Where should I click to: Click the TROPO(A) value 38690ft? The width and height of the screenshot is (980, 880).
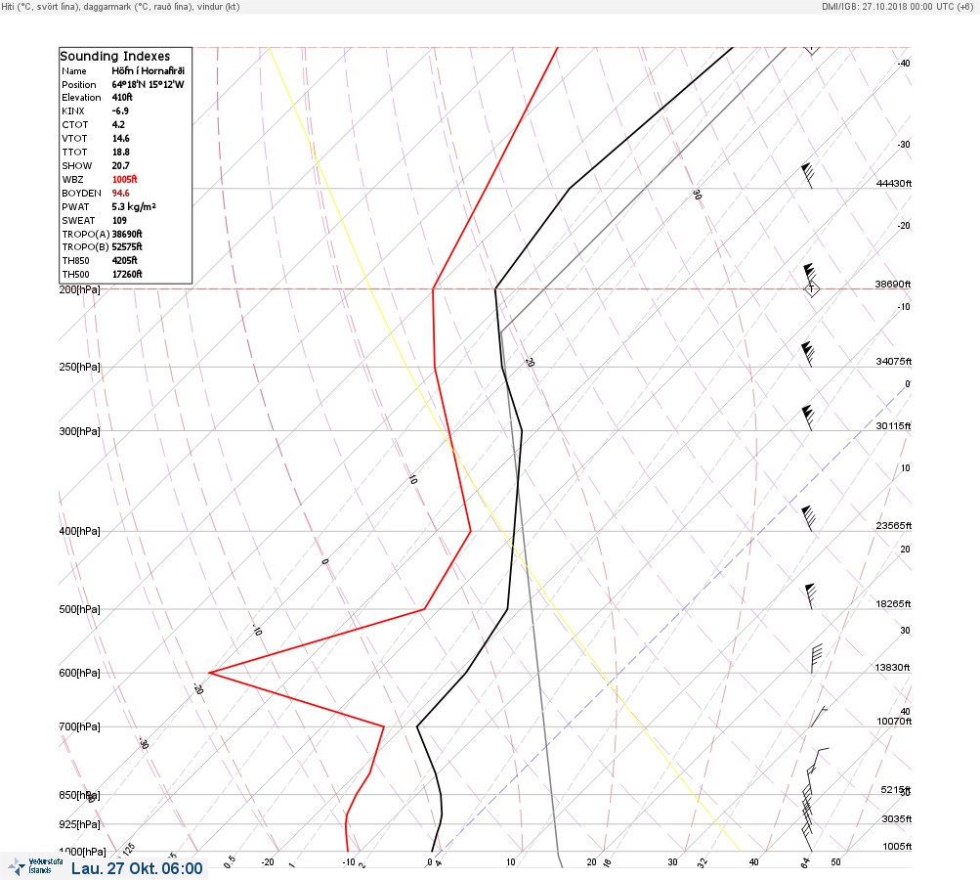tap(127, 234)
